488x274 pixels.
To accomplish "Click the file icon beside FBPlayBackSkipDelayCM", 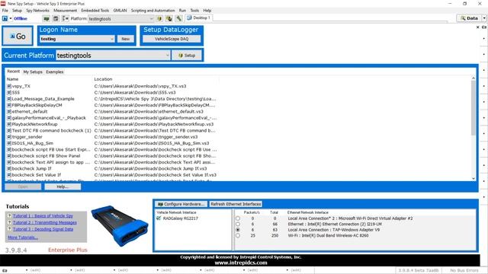I will point(9,105).
